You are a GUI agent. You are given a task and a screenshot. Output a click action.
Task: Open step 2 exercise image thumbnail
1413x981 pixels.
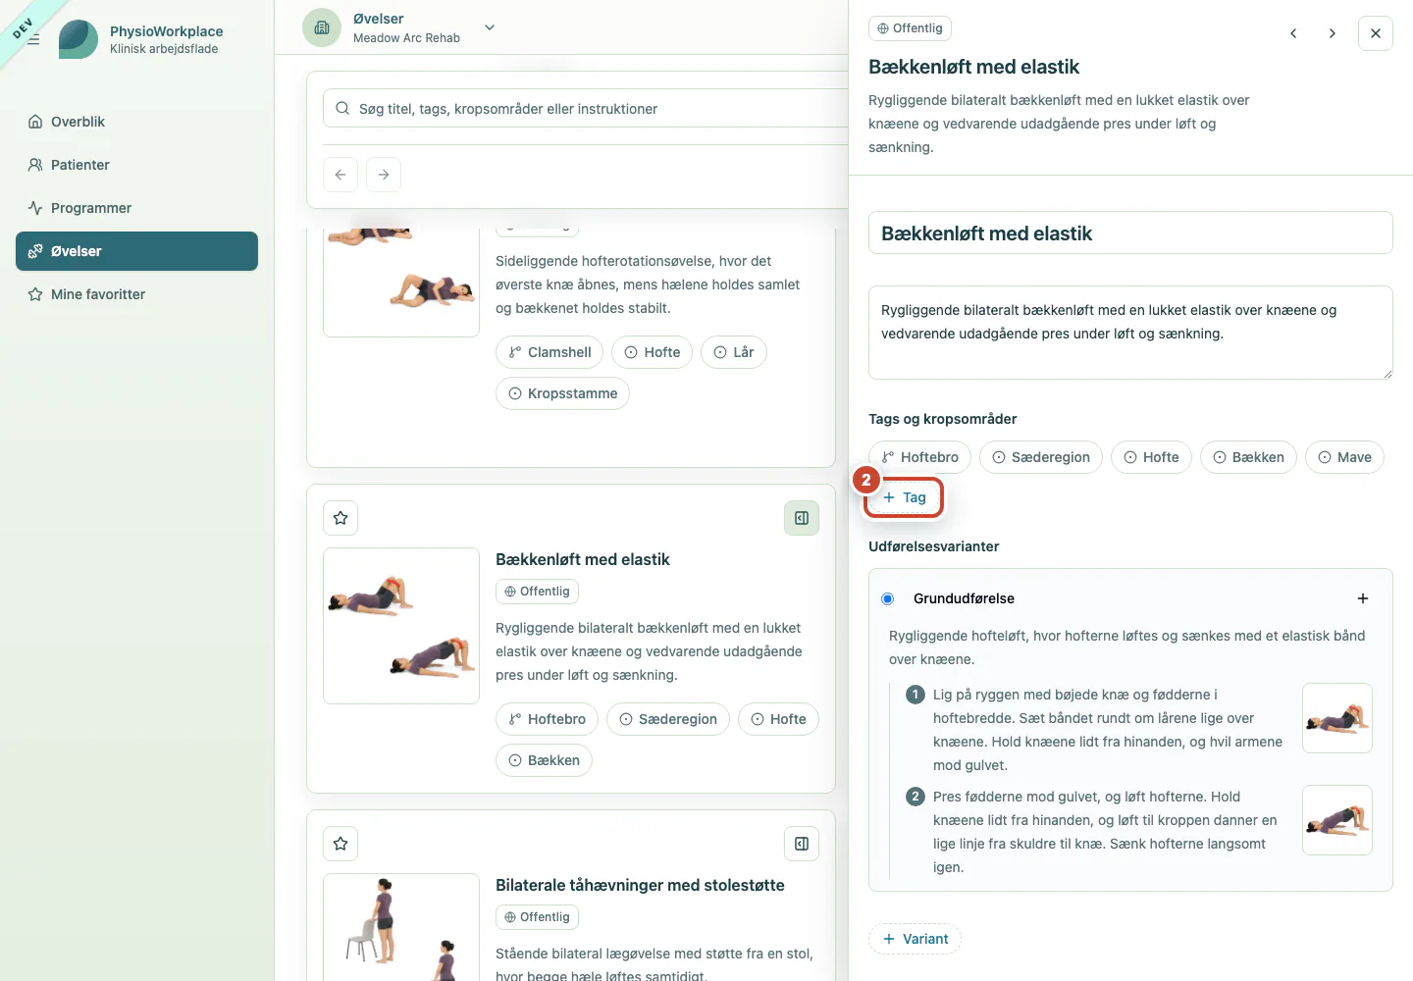(x=1336, y=820)
